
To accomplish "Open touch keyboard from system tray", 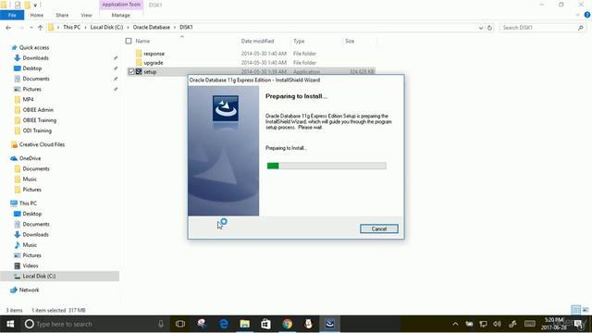I will point(530,324).
